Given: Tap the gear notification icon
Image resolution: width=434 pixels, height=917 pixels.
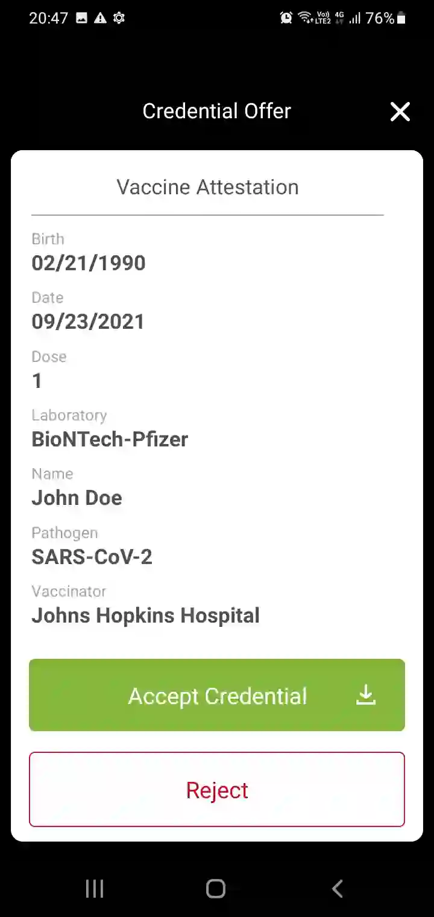Looking at the screenshot, I should point(119,18).
